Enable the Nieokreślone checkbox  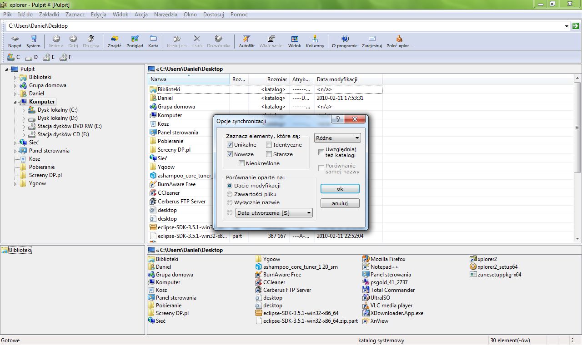(x=242, y=163)
